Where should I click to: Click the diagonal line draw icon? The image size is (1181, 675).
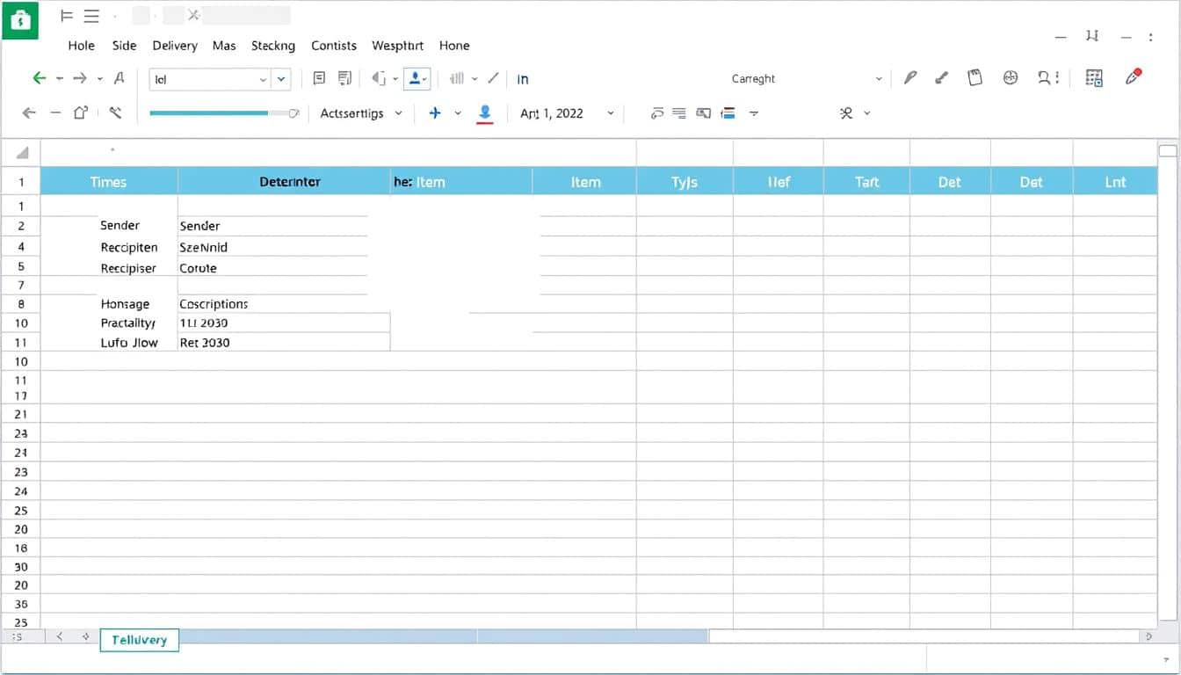[x=494, y=78]
